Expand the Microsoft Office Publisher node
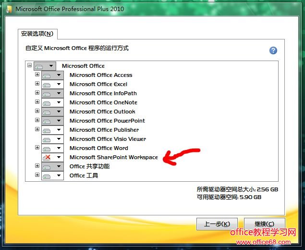The image size is (305, 250). pos(37,129)
